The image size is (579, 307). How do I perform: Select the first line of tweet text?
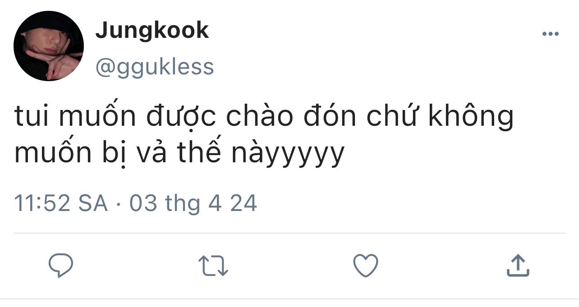click(x=264, y=116)
